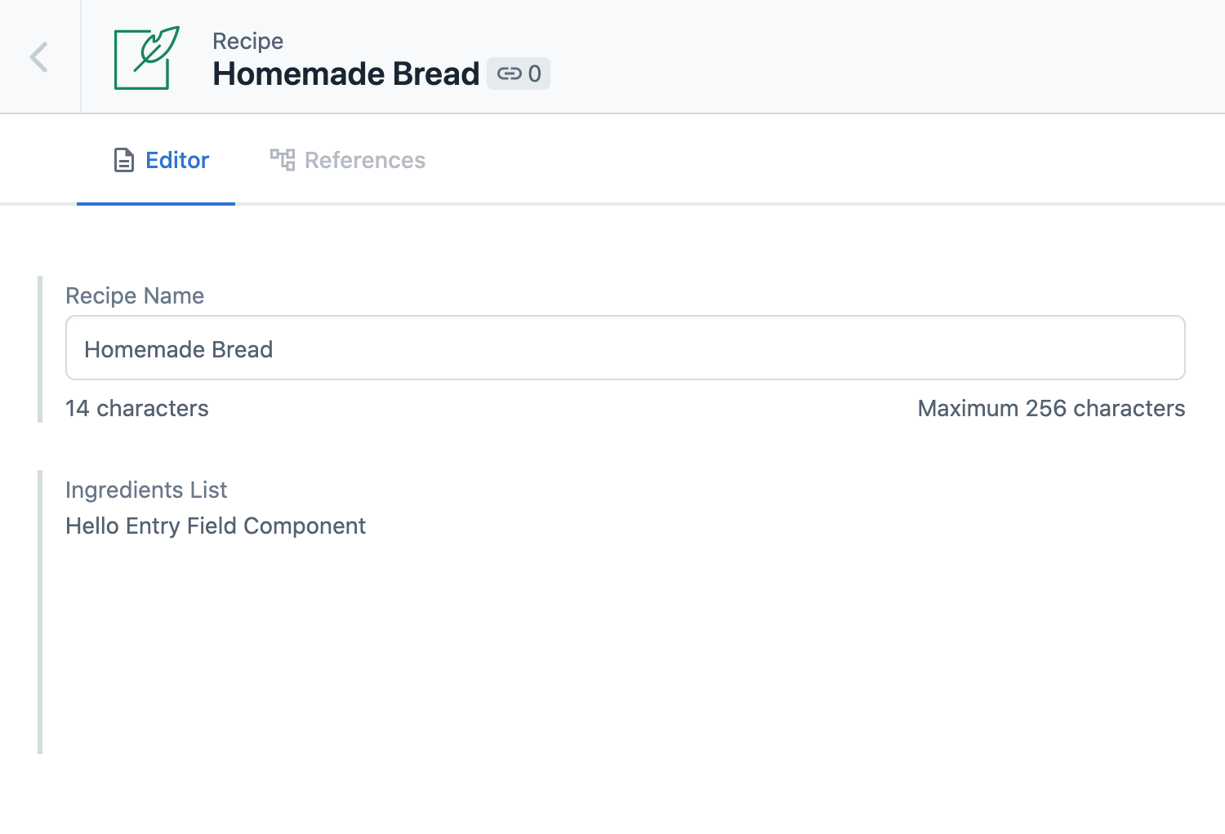1225x834 pixels.
Task: Go back using the left chevron arrow
Action: (x=39, y=57)
